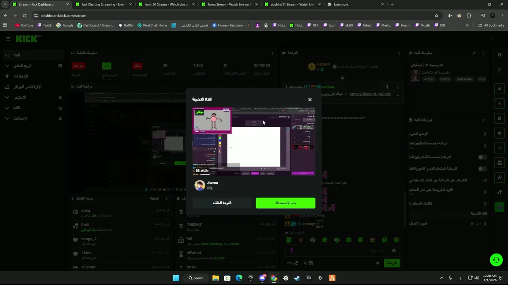Screen dimensions: 508x285
Task: Switch to abuhind11 Stream browser tab
Action: tap(292, 4)
